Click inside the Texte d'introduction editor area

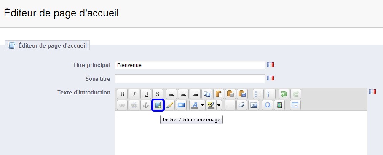[x=241, y=133]
